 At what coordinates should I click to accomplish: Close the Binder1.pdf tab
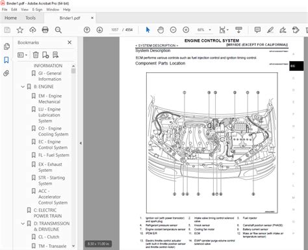(92, 18)
